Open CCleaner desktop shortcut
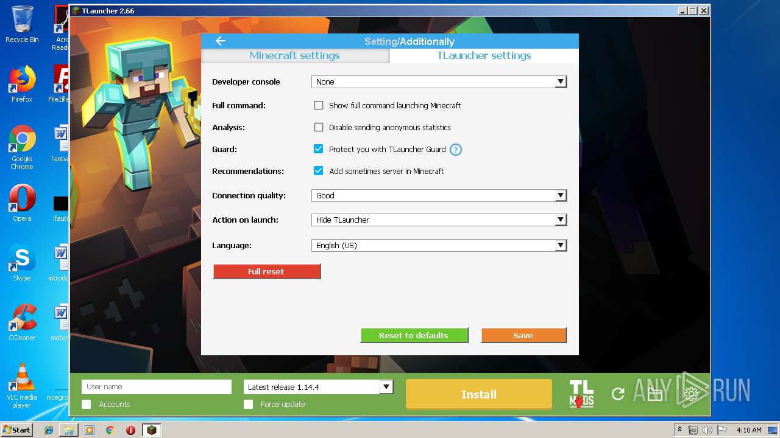This screenshot has width=780, height=438. (22, 322)
